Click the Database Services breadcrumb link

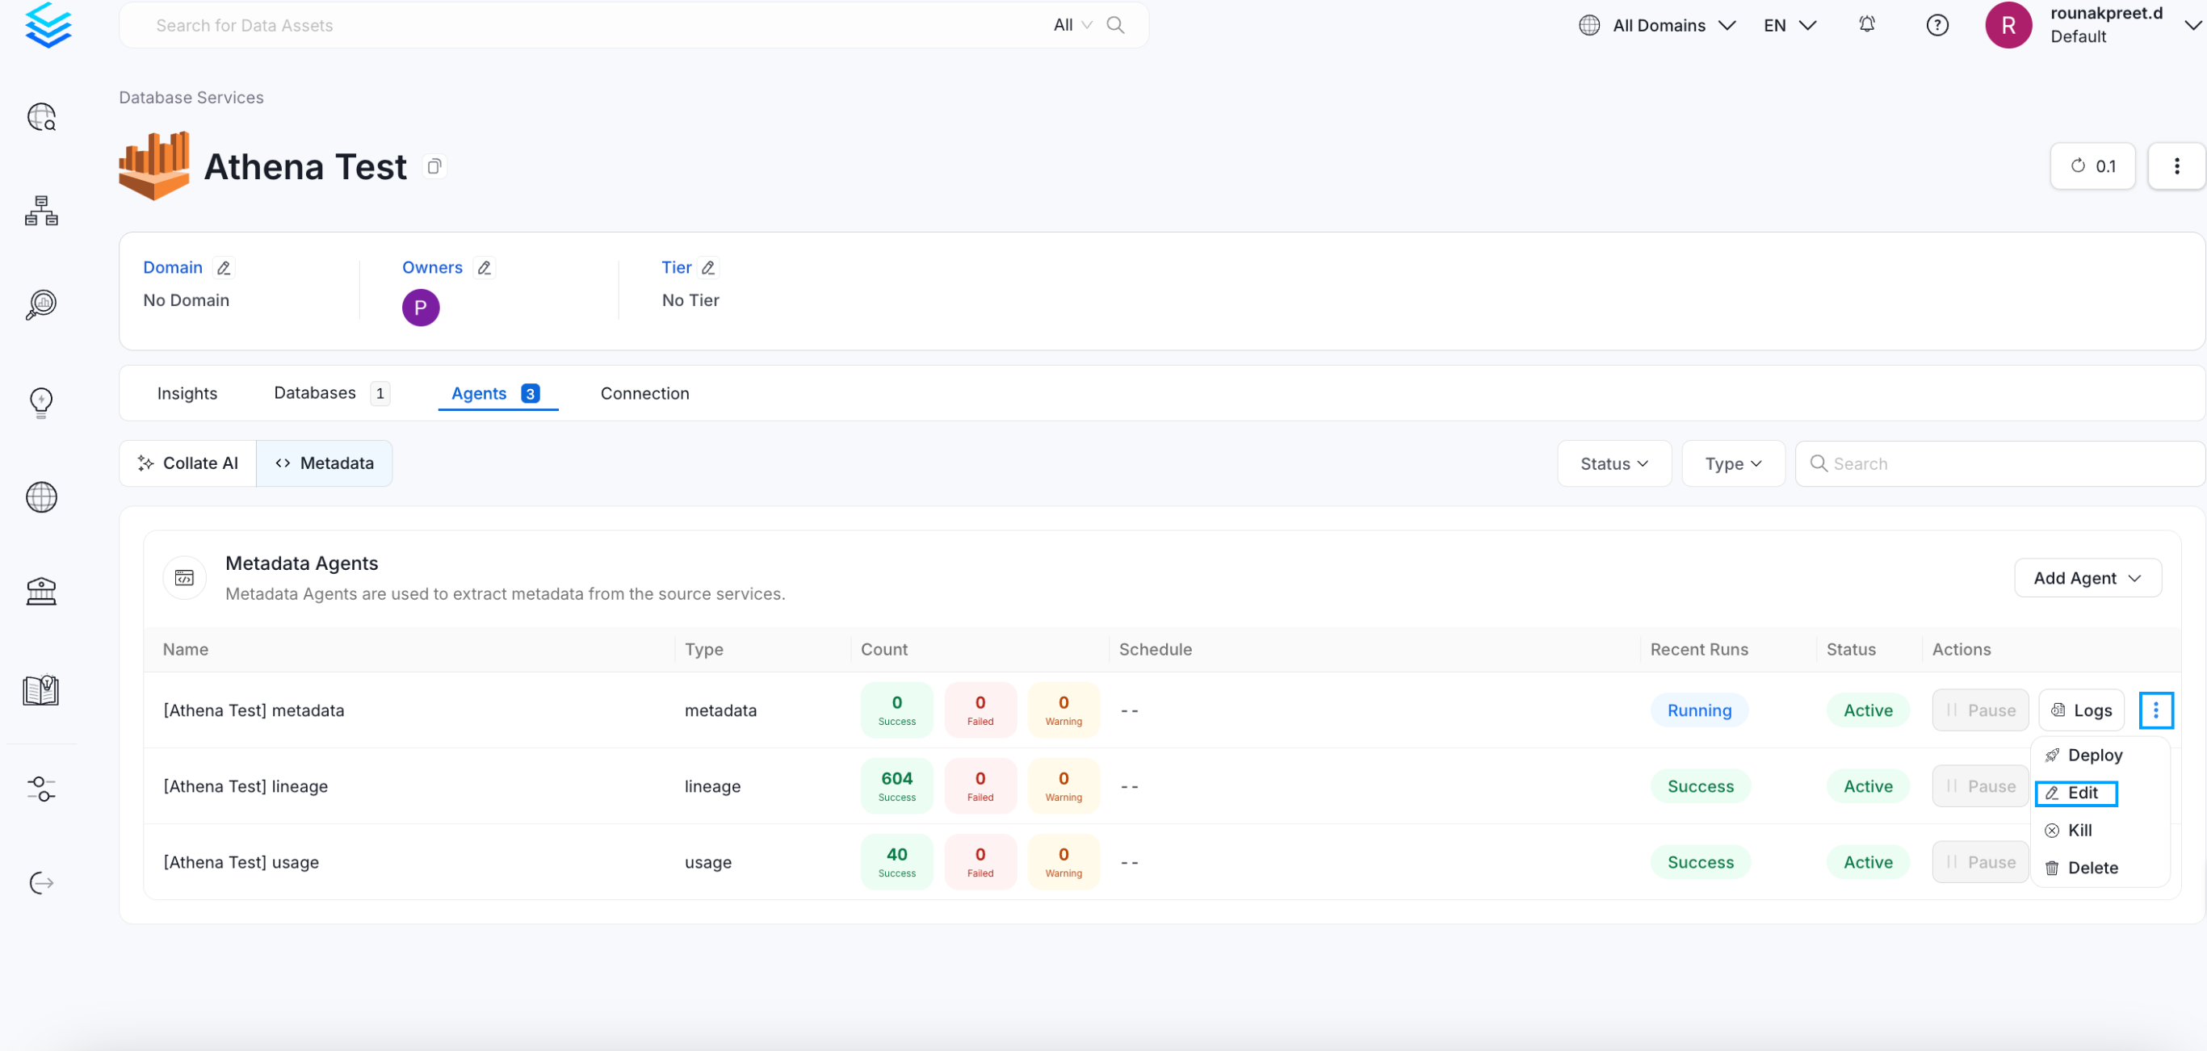tap(191, 98)
